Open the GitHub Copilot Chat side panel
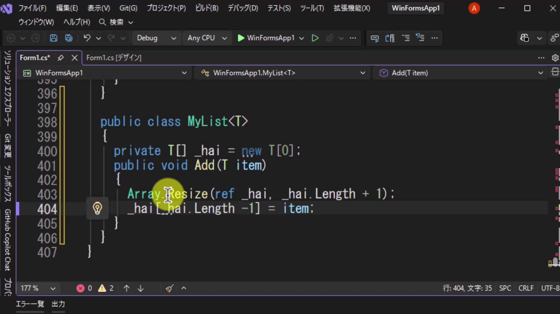 point(8,240)
